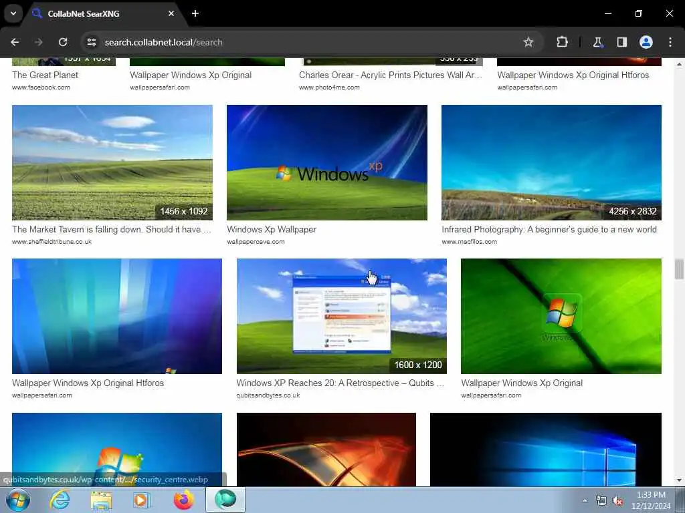685x513 pixels.
Task: Launch Internet Explorer from taskbar
Action: [x=60, y=500]
